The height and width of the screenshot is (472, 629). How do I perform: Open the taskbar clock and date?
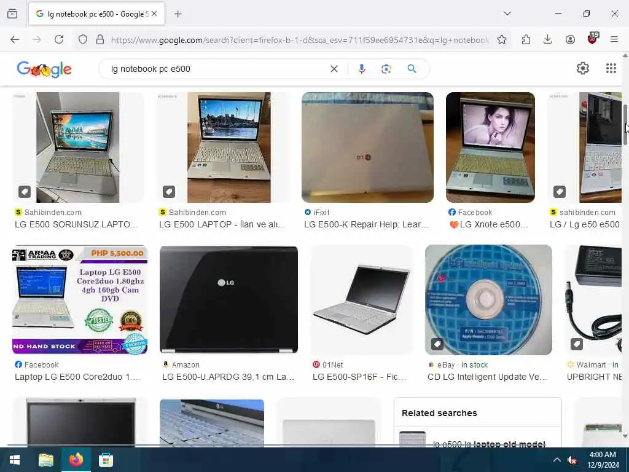tap(603, 460)
